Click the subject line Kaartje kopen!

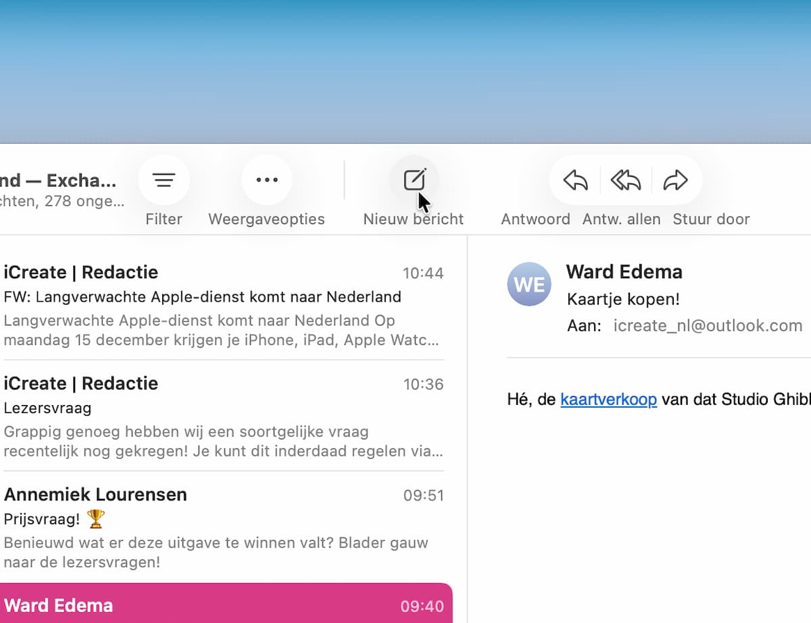click(623, 299)
